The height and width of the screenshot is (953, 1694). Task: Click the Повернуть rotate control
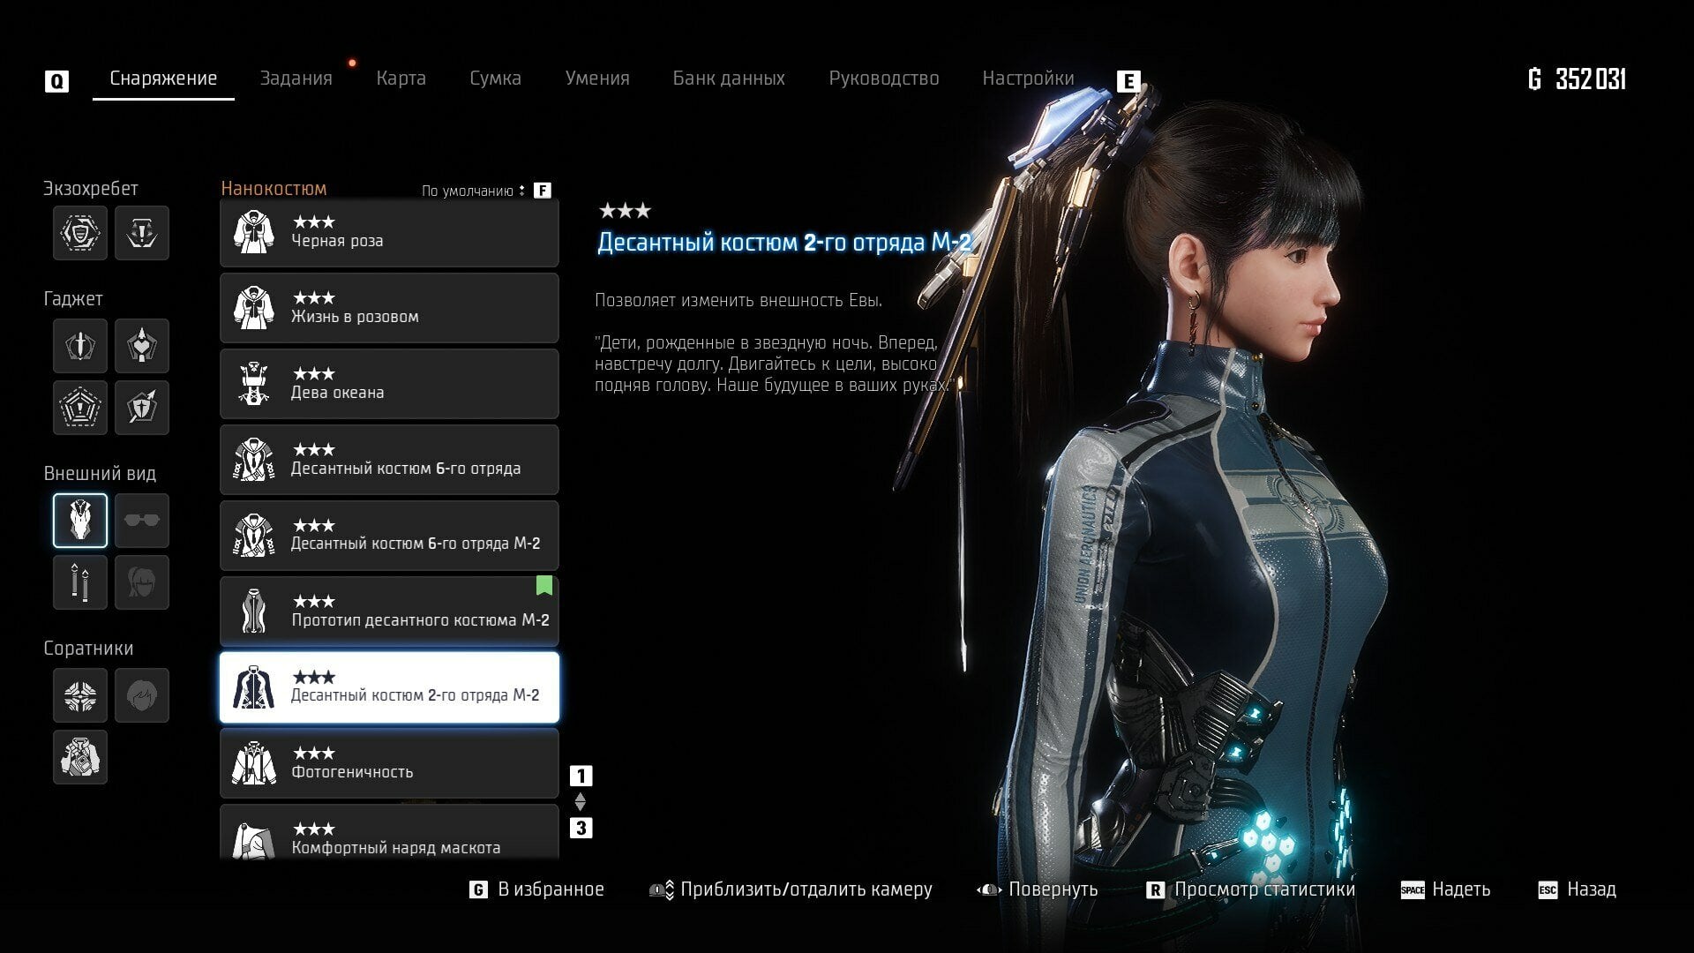point(1053,889)
